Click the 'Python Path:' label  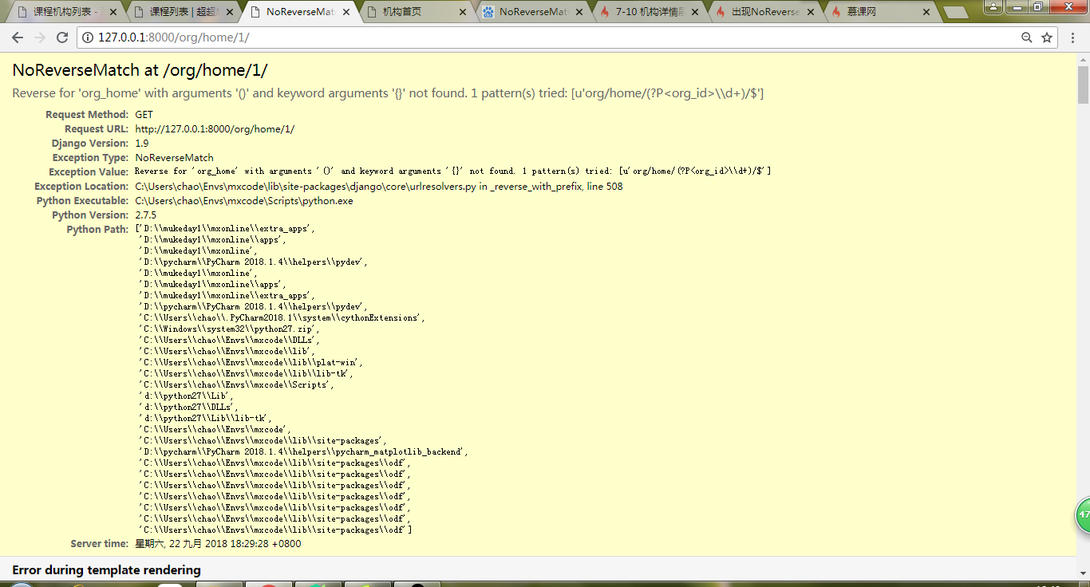pos(97,230)
